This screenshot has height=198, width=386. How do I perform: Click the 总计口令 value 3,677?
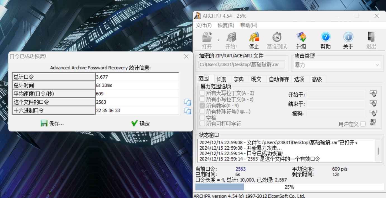137,77
